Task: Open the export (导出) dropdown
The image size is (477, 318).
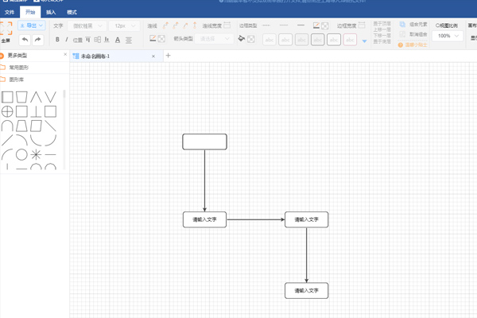Action: 32,26
